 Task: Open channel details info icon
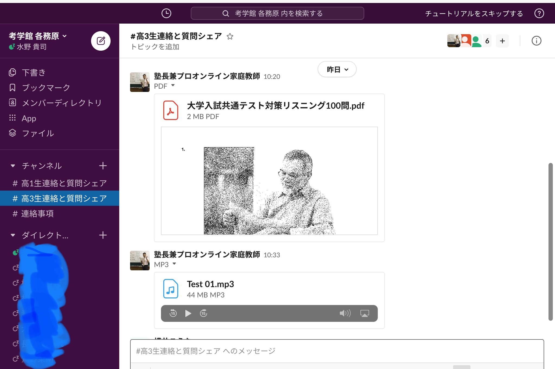tap(536, 41)
